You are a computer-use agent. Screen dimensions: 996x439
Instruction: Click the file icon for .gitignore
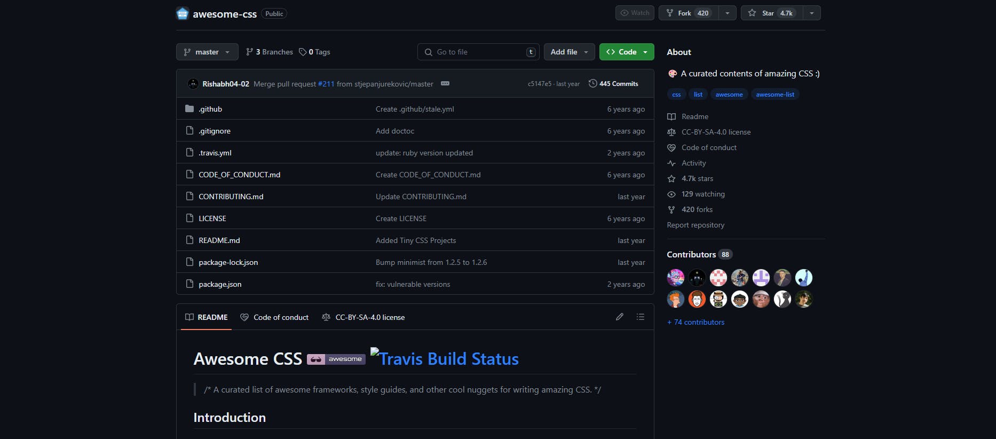point(189,131)
